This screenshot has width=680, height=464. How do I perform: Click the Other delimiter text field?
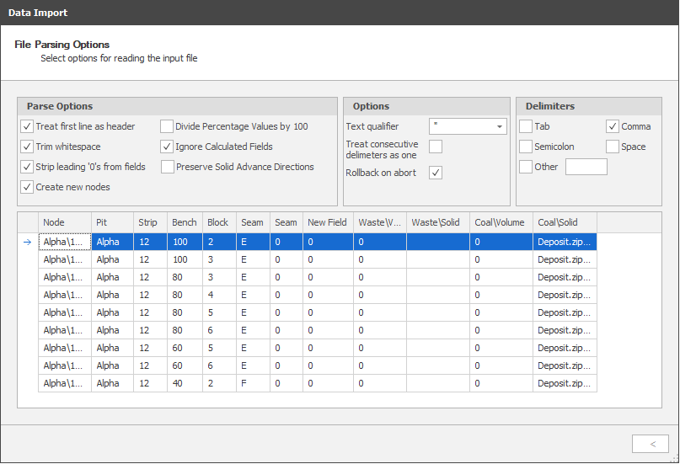coord(586,167)
